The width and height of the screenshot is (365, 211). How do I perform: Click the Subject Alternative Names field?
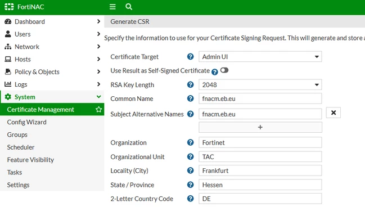click(x=260, y=114)
